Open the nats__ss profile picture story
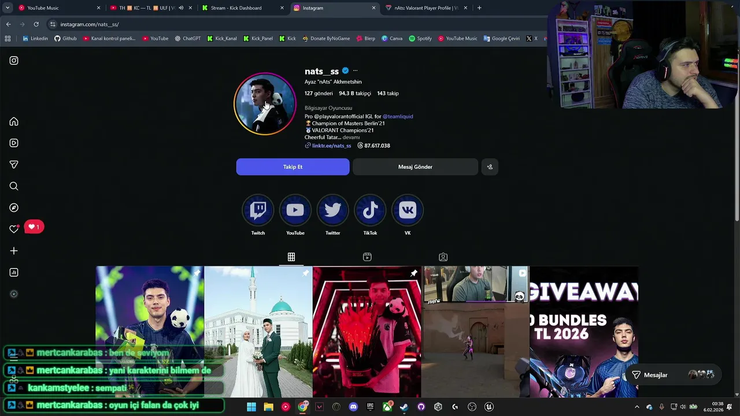This screenshot has height=416, width=740. [x=265, y=104]
